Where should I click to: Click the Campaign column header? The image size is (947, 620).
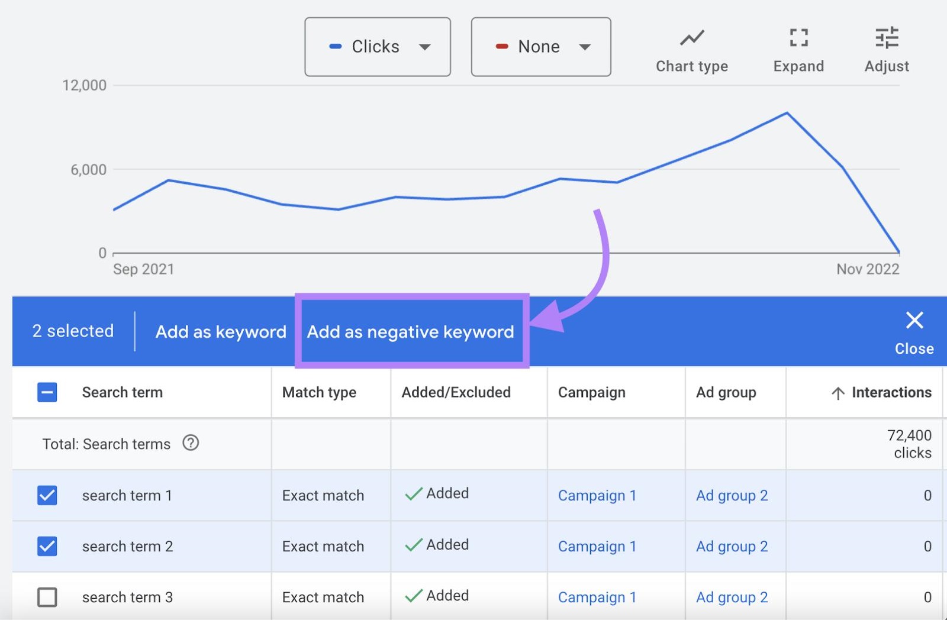pyautogui.click(x=592, y=392)
